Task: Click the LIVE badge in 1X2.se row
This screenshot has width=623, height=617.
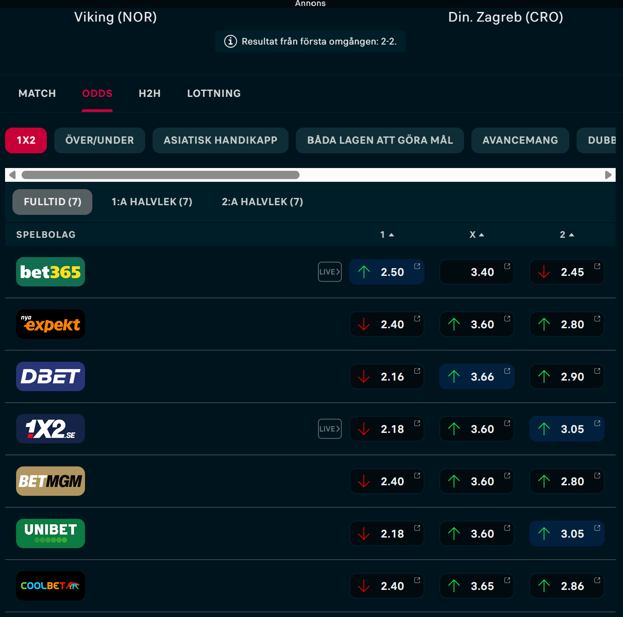Action: tap(330, 429)
